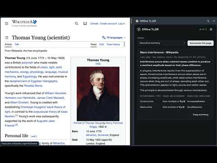
Task: Click the Log in link
Action: 122,24
